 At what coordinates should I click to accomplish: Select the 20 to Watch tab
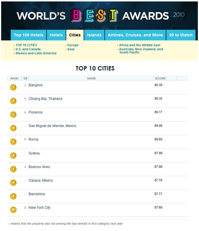click(181, 35)
